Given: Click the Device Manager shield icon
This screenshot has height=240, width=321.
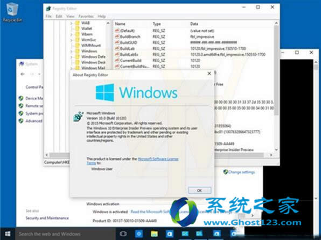Looking at the screenshot, I should pos(21,98).
